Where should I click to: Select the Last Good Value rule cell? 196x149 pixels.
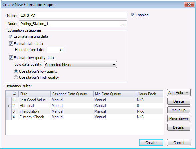click(35, 100)
